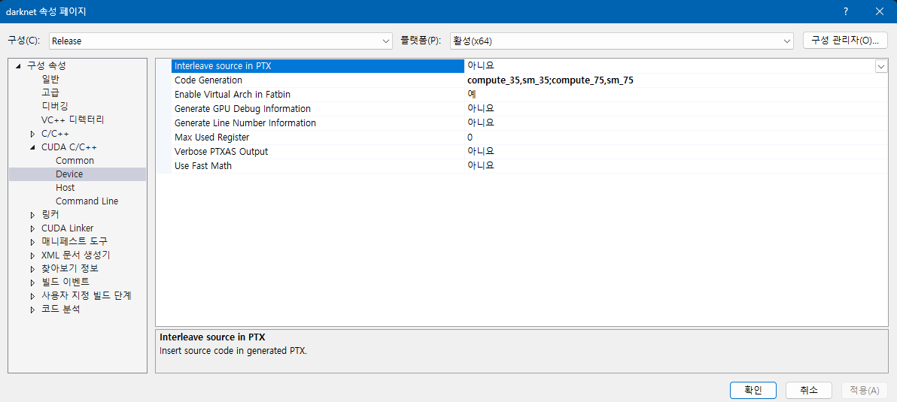Viewport: 897px width, 402px height.
Task: Open the 플랫폼(P) 활성(x64) dropdown
Action: (x=622, y=41)
